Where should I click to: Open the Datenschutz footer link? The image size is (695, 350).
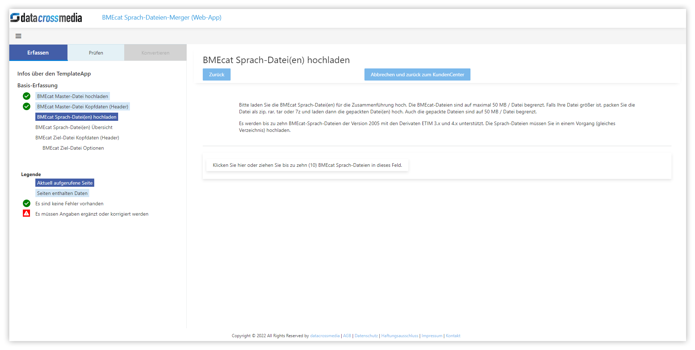(x=366, y=336)
